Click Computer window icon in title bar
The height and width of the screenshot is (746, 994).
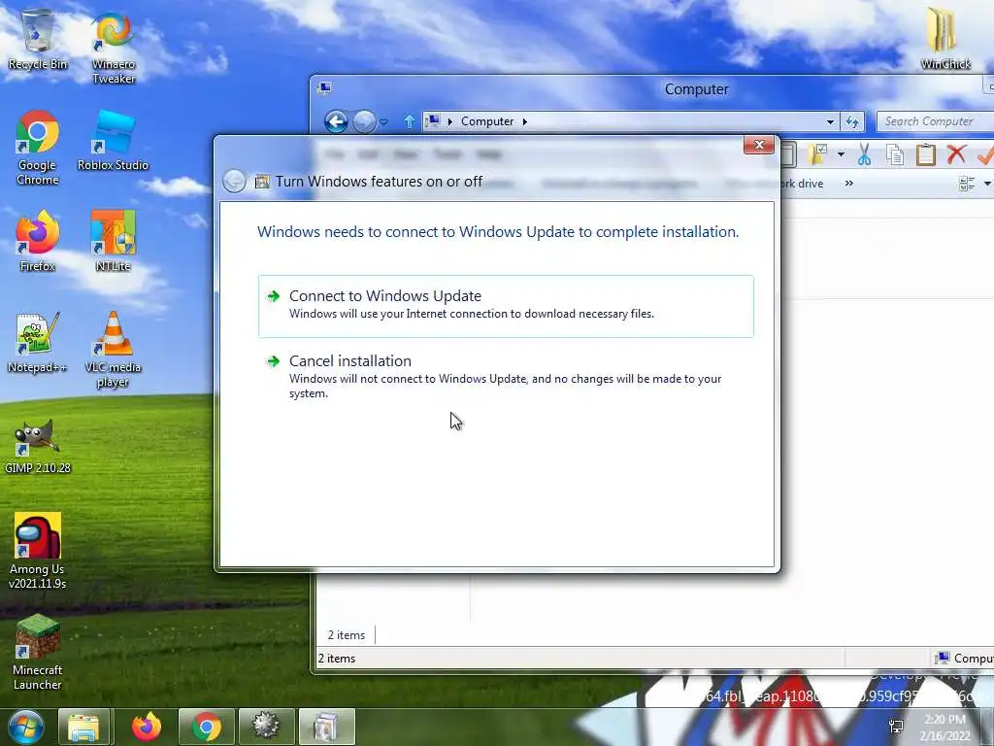point(324,88)
